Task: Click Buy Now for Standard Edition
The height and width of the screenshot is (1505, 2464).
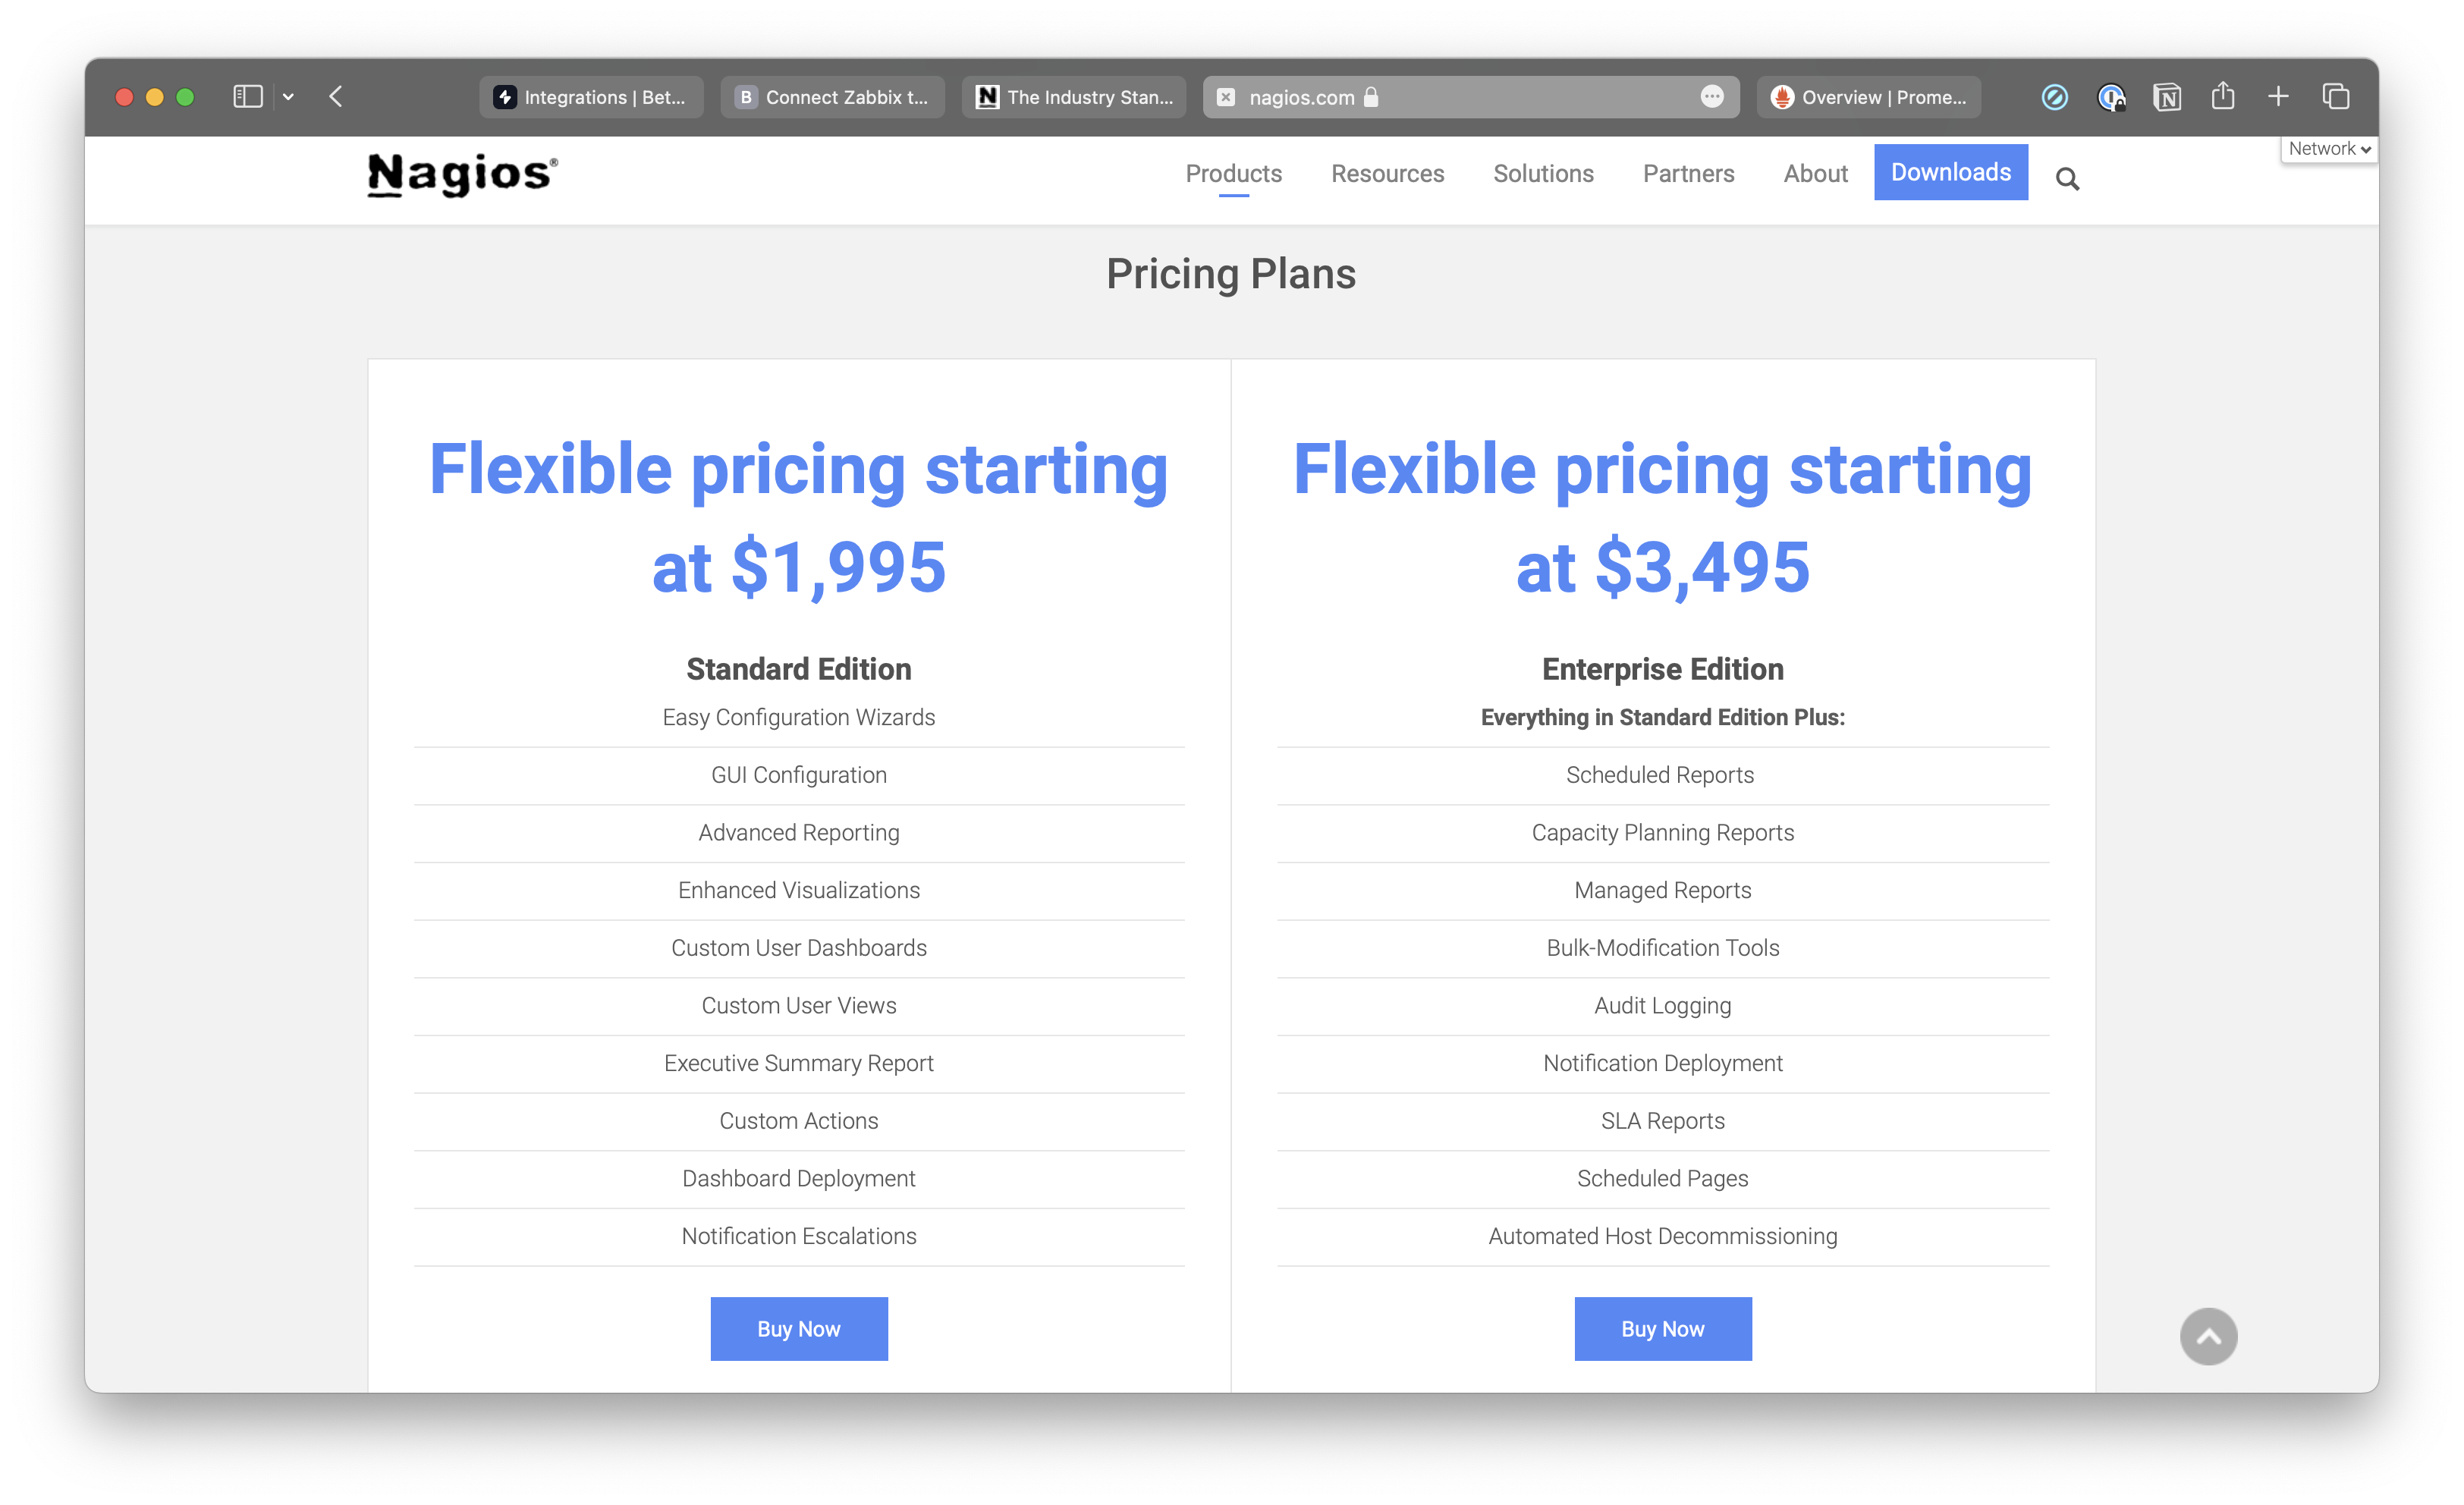Action: pos(797,1329)
